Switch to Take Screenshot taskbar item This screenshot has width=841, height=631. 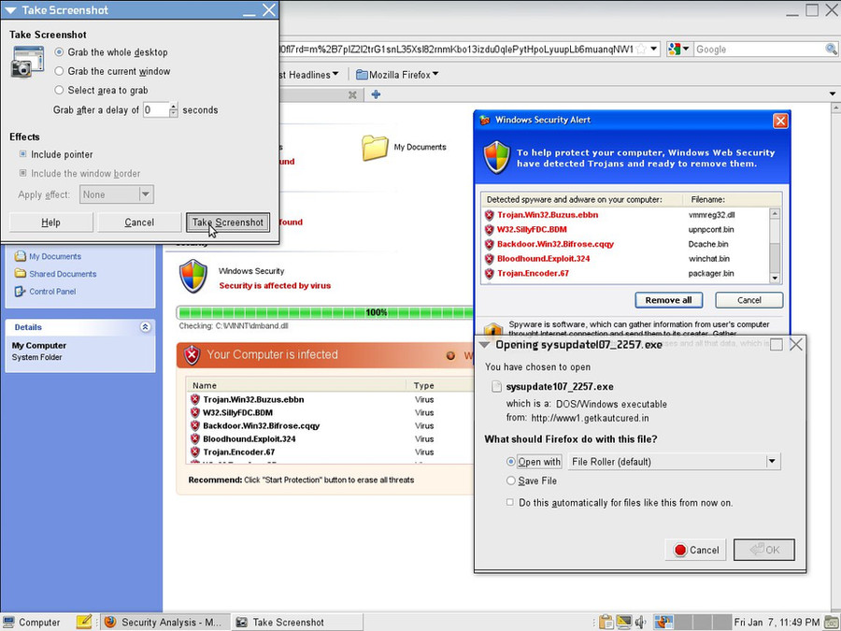tap(298, 622)
